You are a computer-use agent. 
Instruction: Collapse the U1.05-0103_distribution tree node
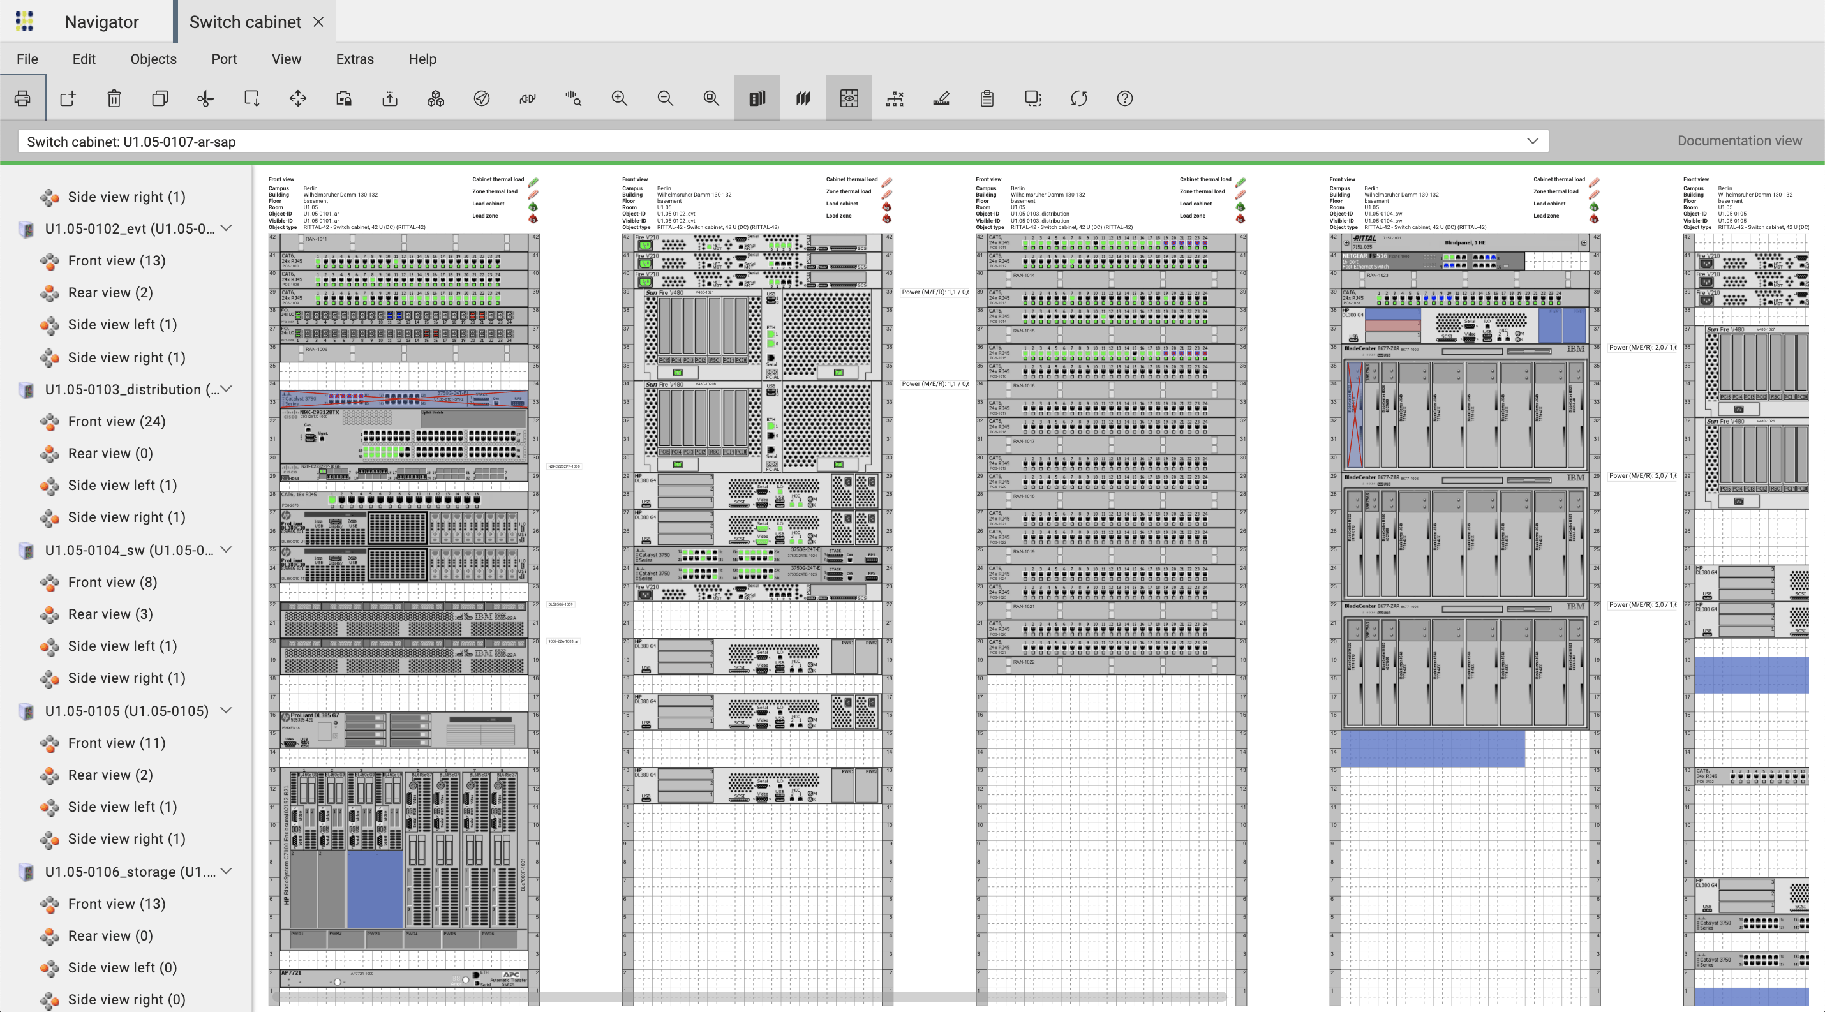coord(227,389)
